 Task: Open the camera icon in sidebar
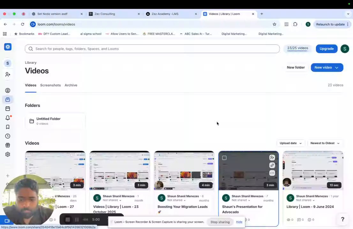click(7, 221)
